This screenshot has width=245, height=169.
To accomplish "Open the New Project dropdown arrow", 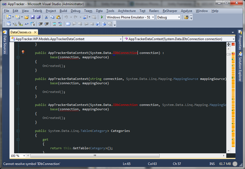I will pyautogui.click(x=13, y=17).
